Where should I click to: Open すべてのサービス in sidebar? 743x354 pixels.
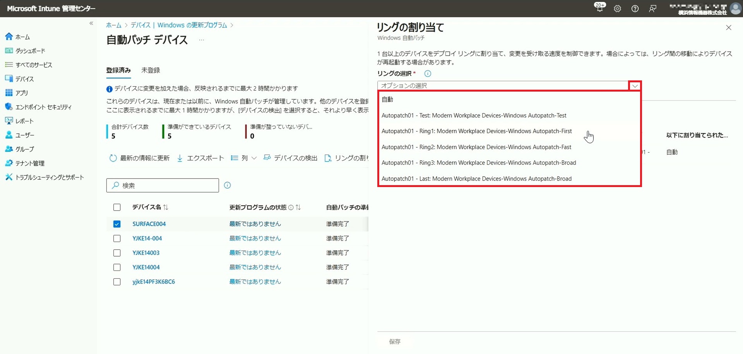(29, 65)
